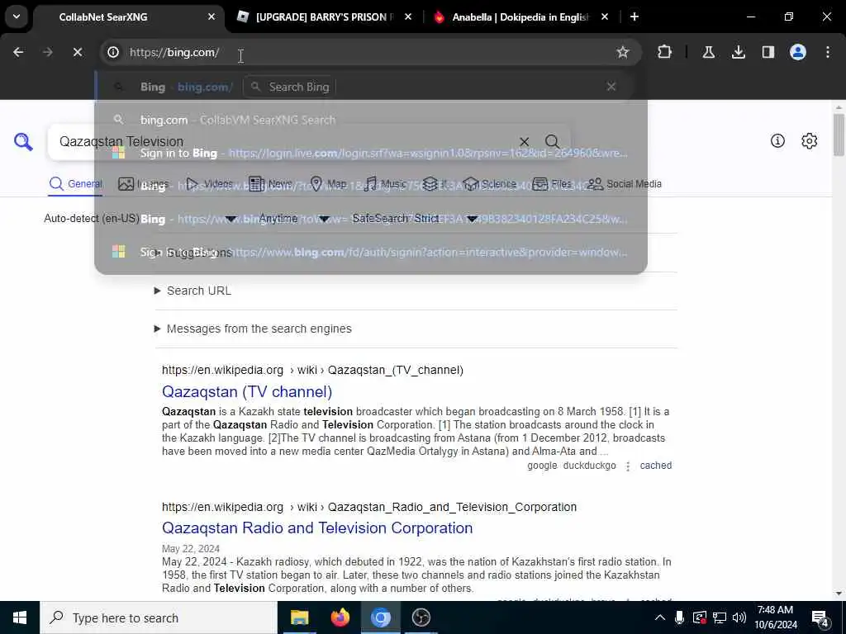Expand the Search URL section
The height and width of the screenshot is (634, 846).
click(x=193, y=291)
